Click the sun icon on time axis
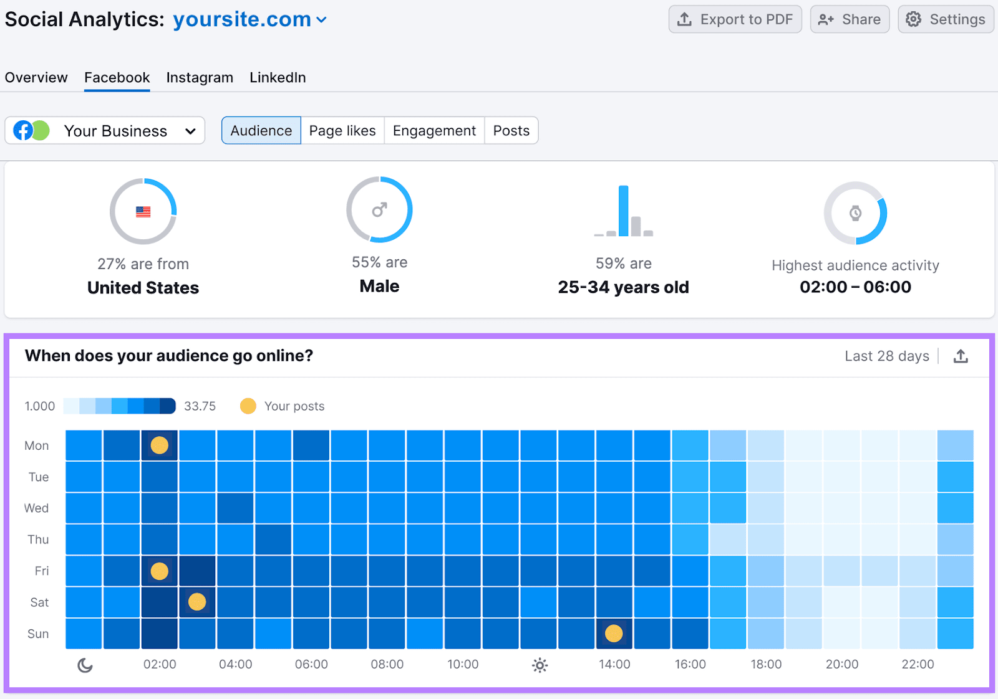This screenshot has width=998, height=699. [x=540, y=665]
